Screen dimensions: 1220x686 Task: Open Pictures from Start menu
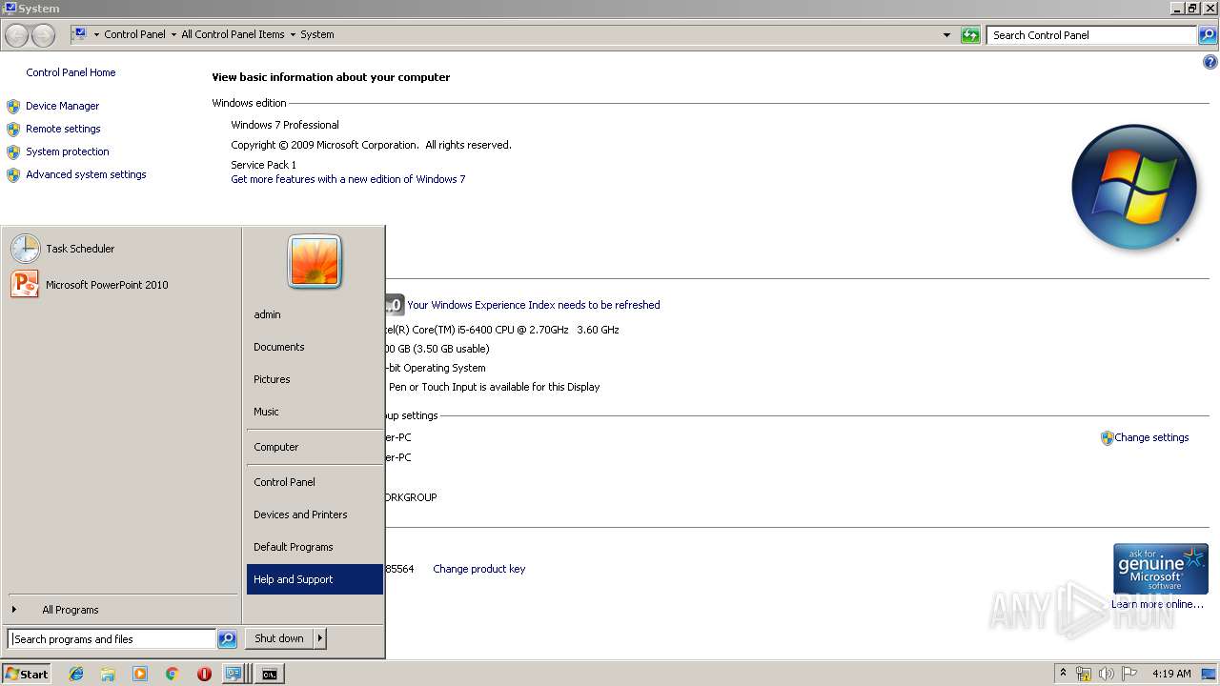315,379
